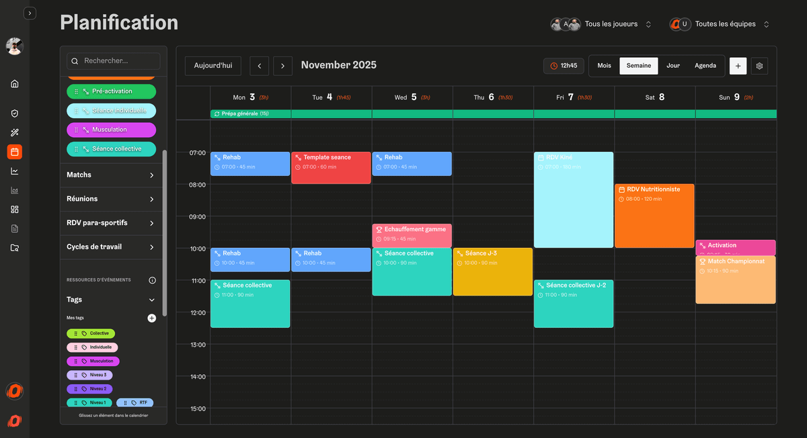
Task: Switch to the Mois view tab
Action: point(604,65)
